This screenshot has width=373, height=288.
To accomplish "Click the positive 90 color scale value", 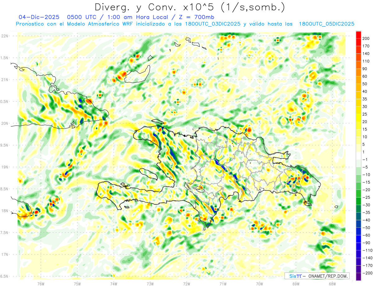I will (365, 69).
